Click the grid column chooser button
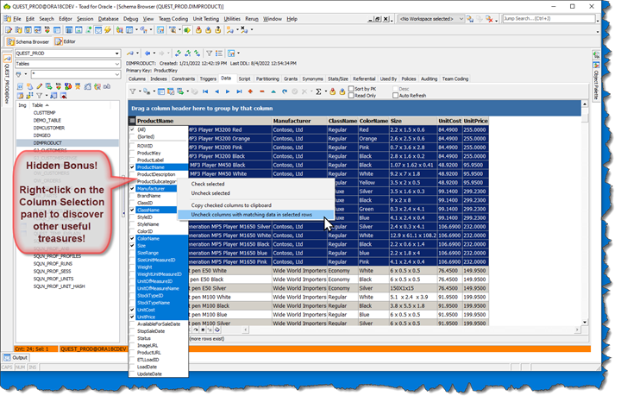 (x=132, y=121)
